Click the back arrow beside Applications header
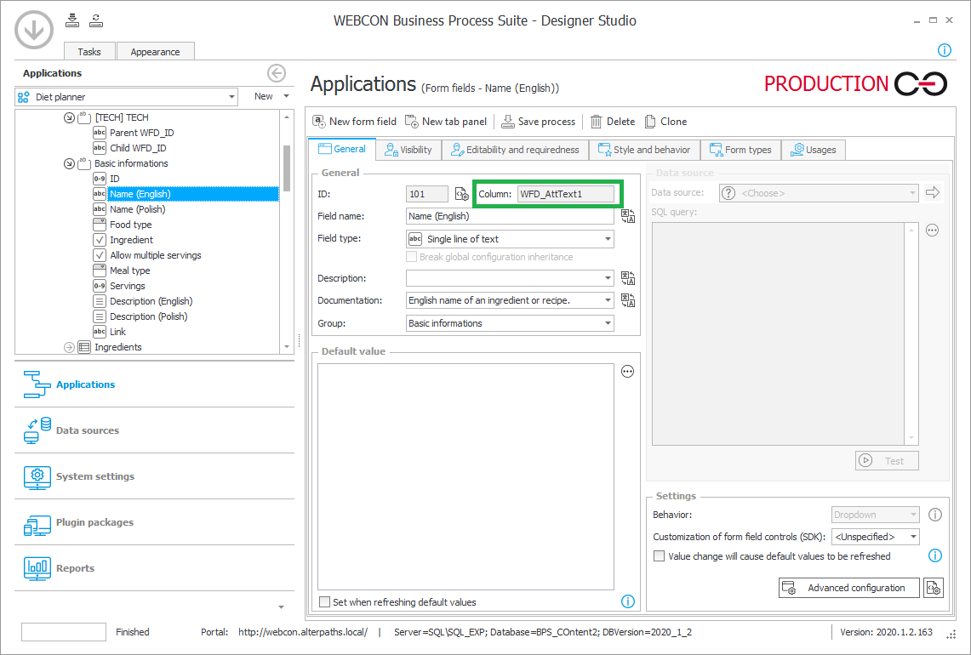The image size is (971, 655). [x=277, y=73]
